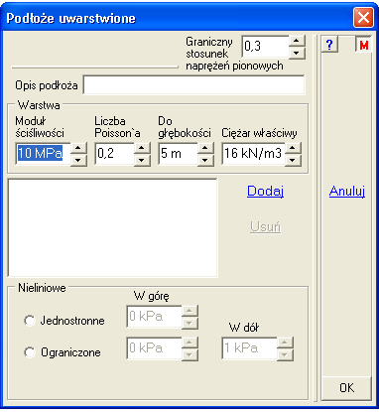Open help with the blue question mark icon
This screenshot has width=379, height=412.
329,45
